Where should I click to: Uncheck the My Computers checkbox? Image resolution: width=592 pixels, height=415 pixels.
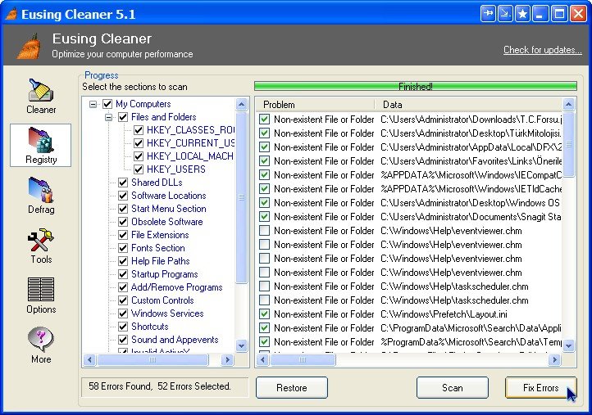(107, 104)
